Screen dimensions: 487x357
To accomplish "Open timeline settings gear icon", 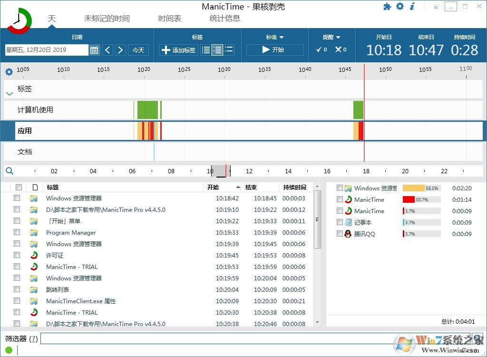I will click(x=9, y=72).
